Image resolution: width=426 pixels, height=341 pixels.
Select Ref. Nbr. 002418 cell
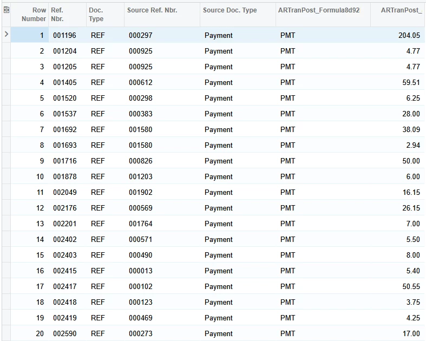click(x=67, y=302)
